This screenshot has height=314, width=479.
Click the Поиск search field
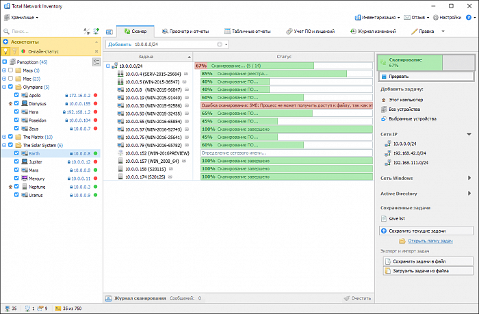(x=41, y=31)
